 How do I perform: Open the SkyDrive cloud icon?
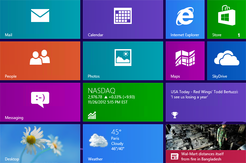(x=227, y=58)
